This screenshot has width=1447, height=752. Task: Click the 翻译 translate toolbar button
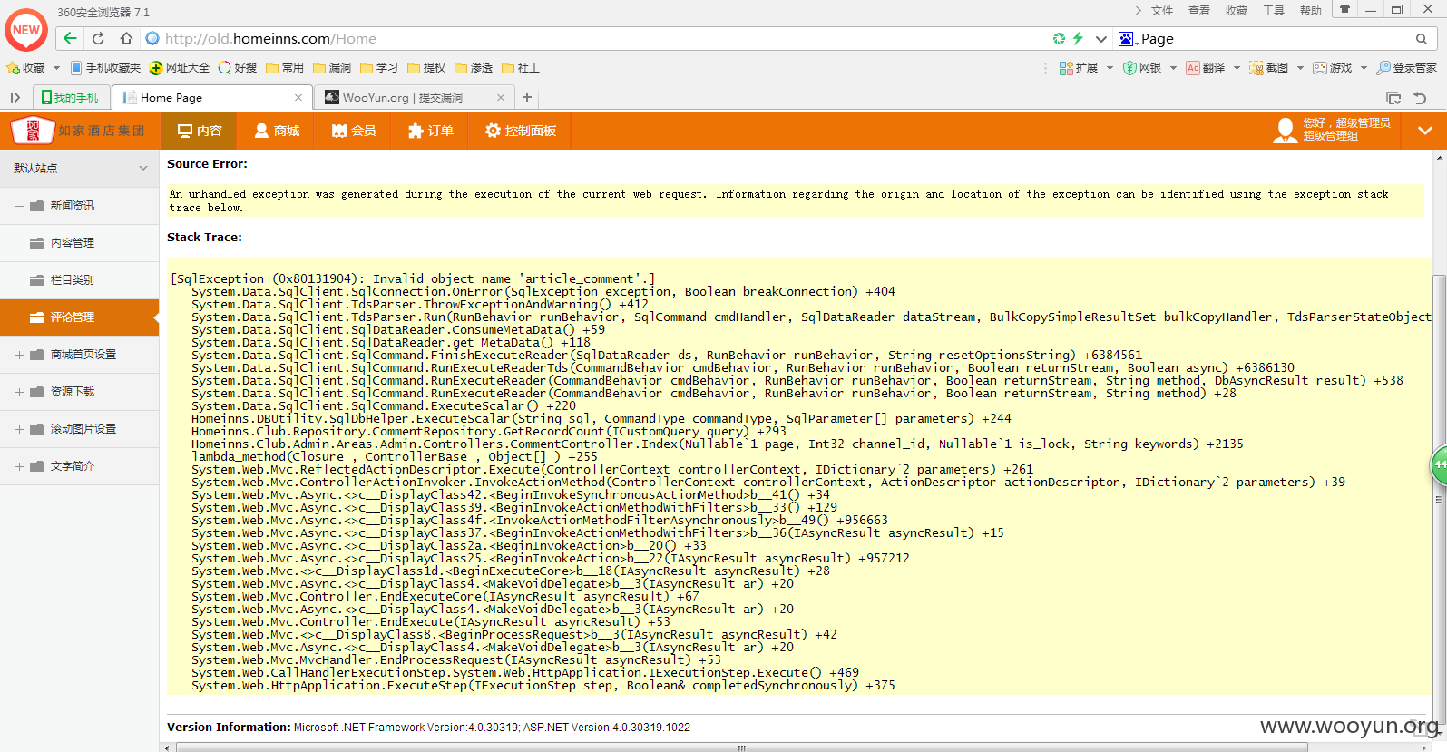click(1206, 68)
